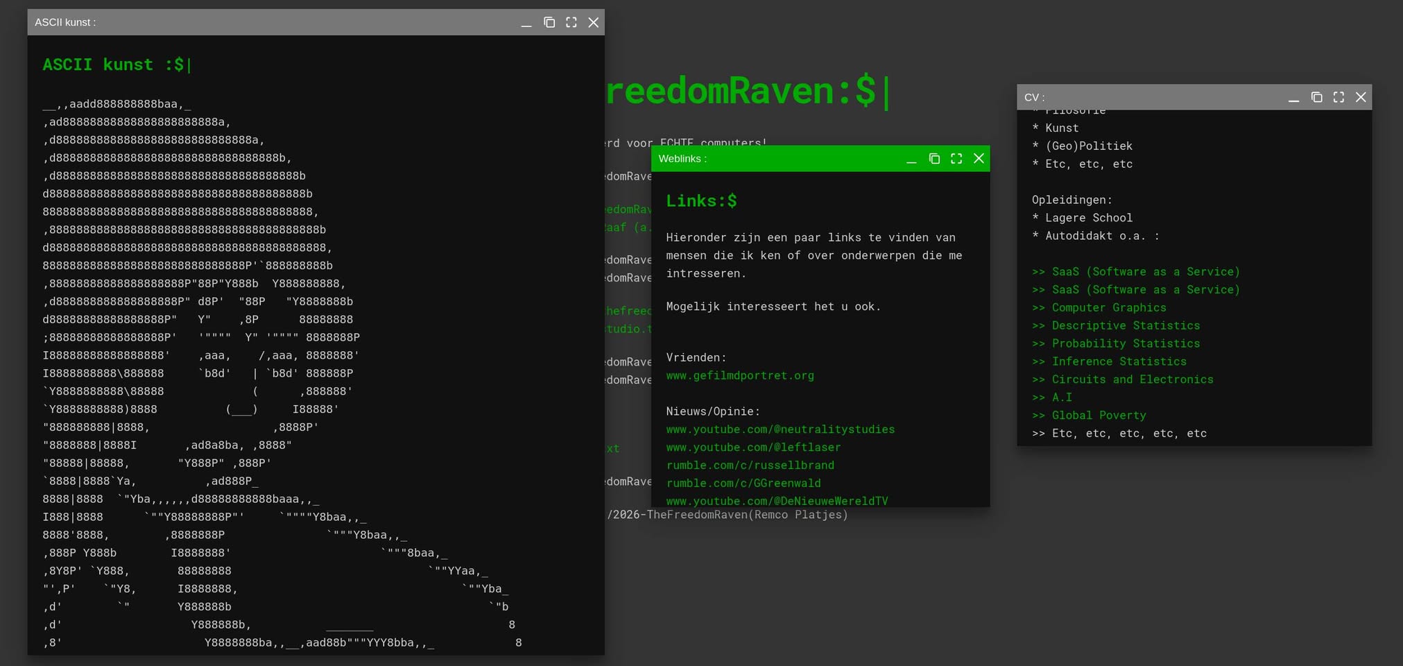This screenshot has height=666, width=1403.
Task: Select the Inference Statistics entry
Action: [1109, 362]
